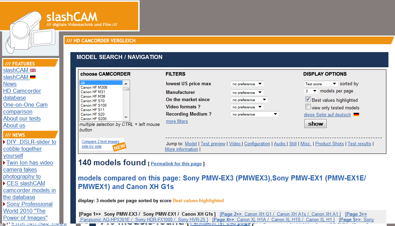Viewport: 395px width, 226px height.
Task: Click German flag next to deutsch link
Action: [356, 115]
